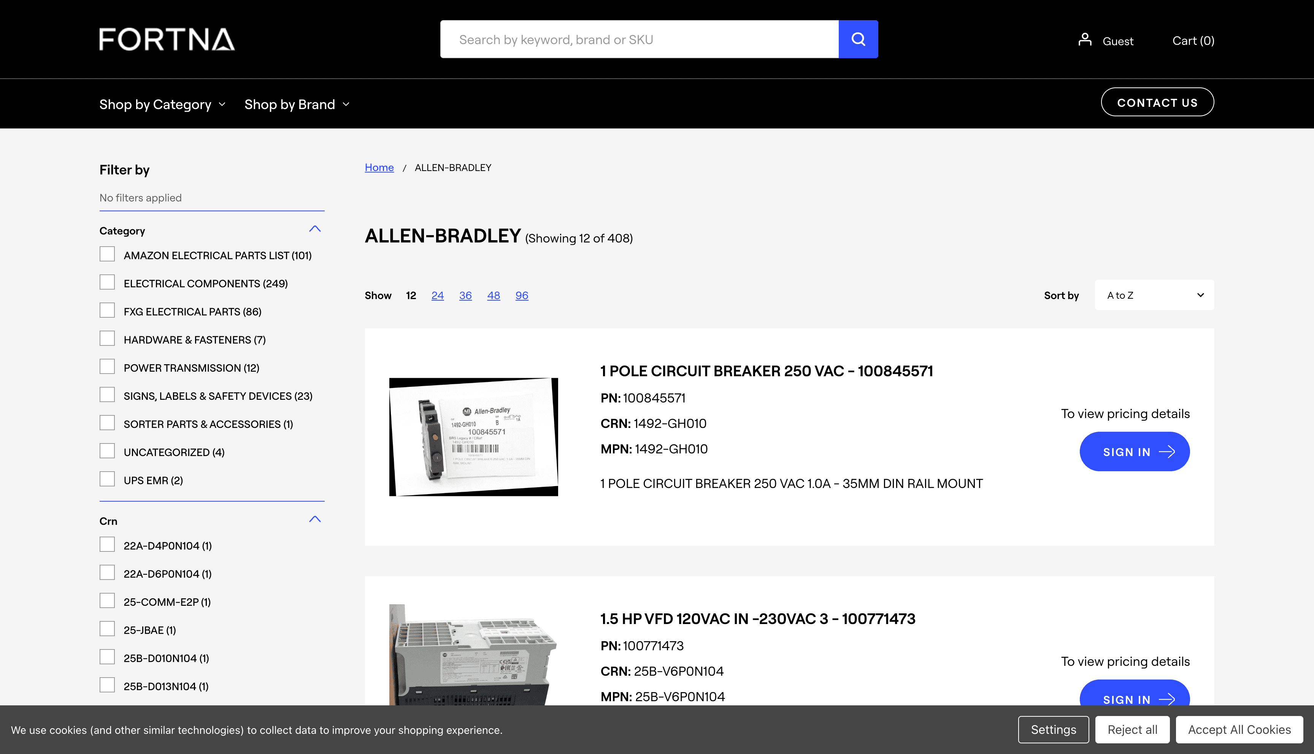Check the ELECTRICAL COMPONENTS (249) filter
1314x754 pixels.
tap(107, 282)
